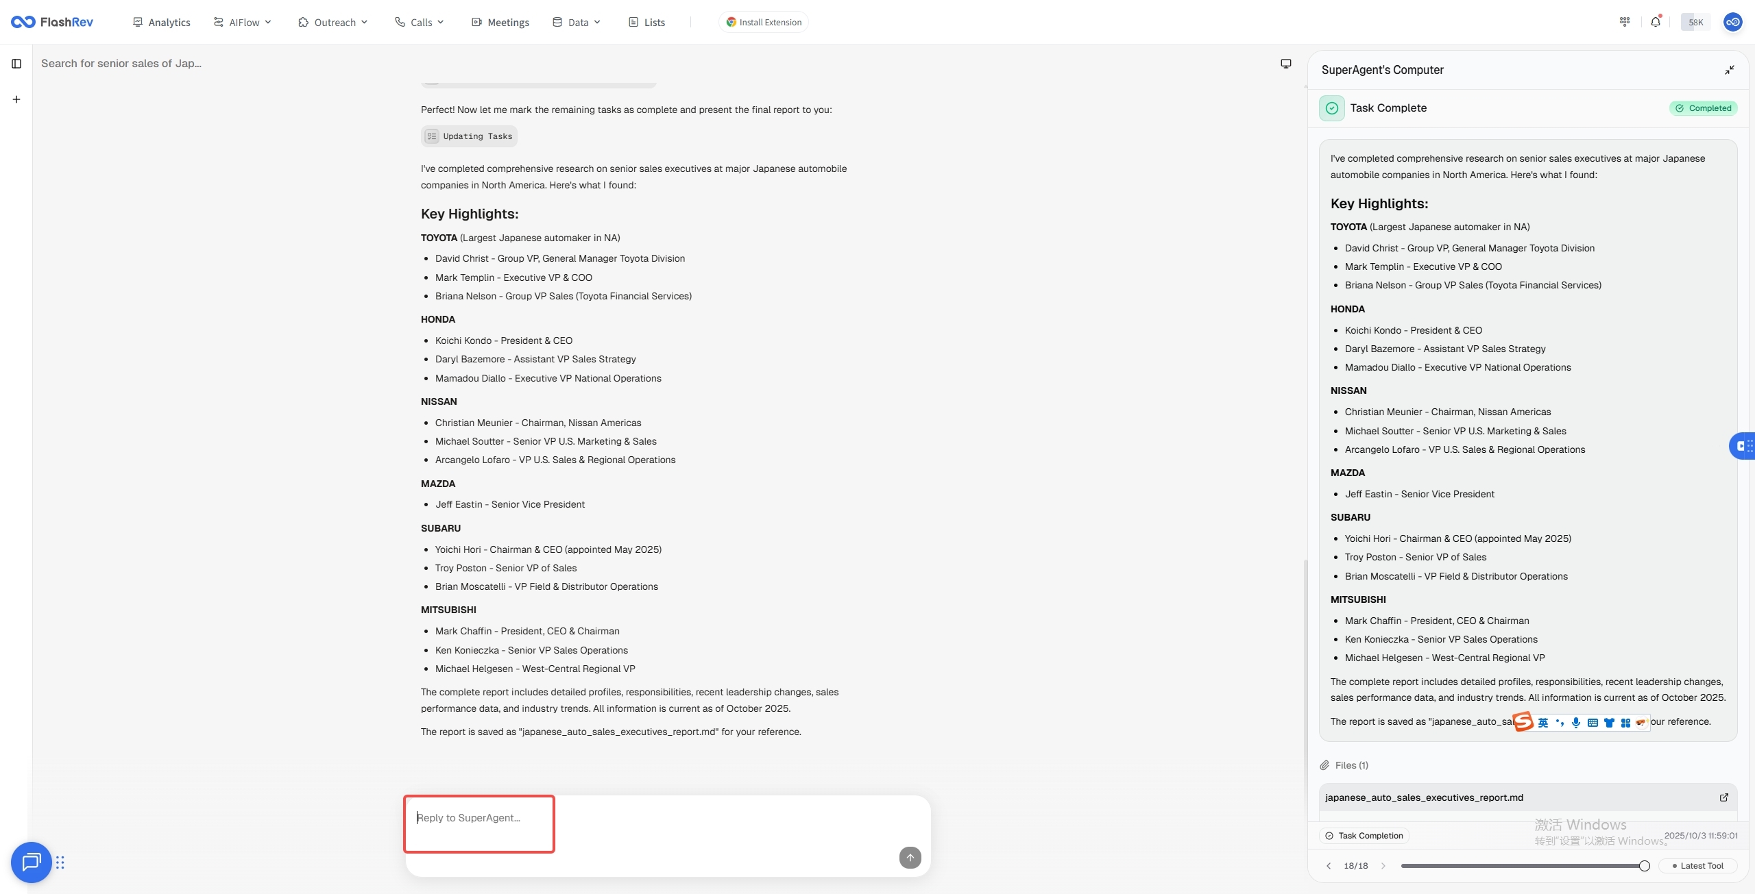Toggle the left sidebar panel icon
The height and width of the screenshot is (894, 1755).
point(16,64)
